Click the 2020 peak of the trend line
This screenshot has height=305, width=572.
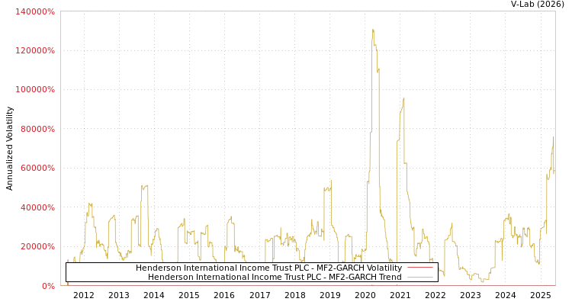(373, 30)
